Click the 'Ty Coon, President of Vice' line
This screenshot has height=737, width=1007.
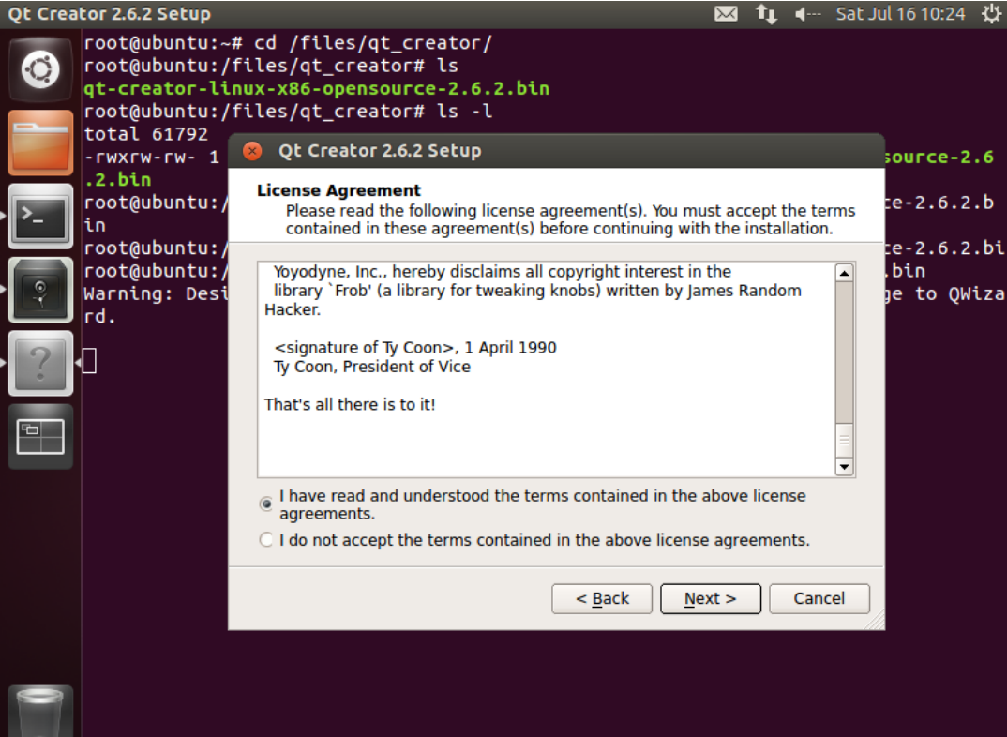tap(372, 367)
